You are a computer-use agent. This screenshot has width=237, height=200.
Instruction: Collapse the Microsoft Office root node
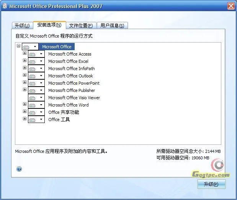pyautogui.click(x=19, y=46)
